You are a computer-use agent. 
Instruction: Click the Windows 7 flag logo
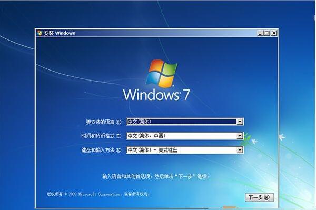coord(162,73)
